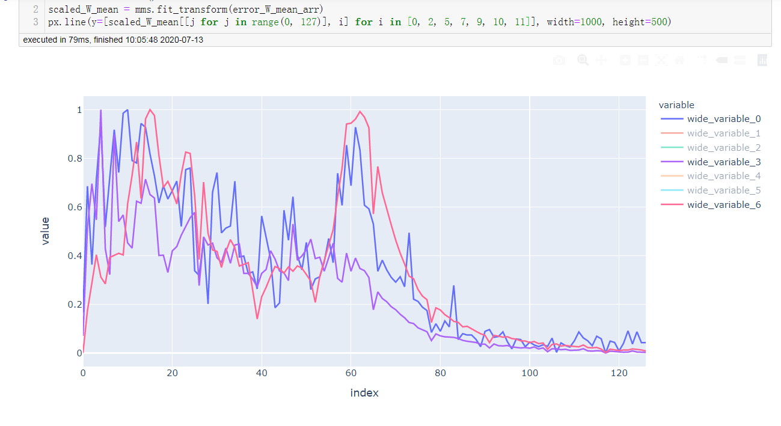This screenshot has height=426, width=781.
Task: Click the Autoscale icon in the modebar
Action: click(661, 60)
